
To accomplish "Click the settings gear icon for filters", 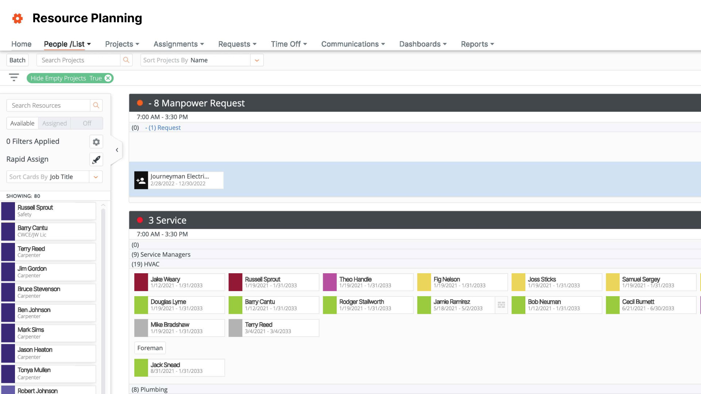I will point(96,142).
